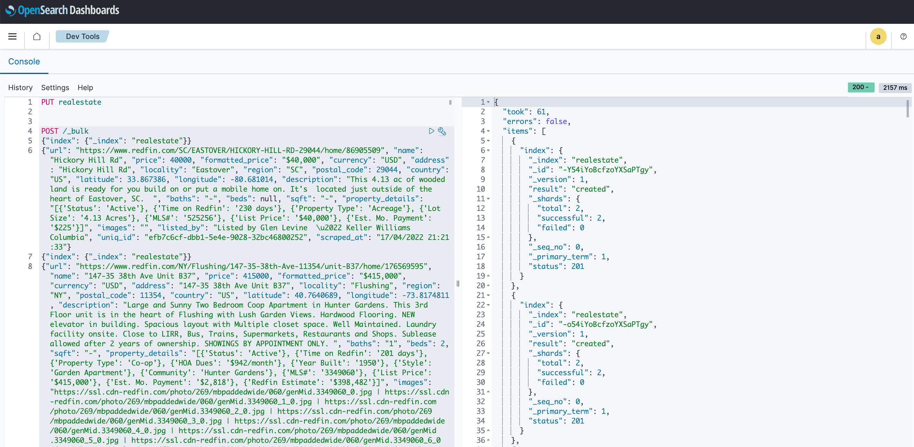Screen dimensions: 914x447
Task: Click the response pane vertical scrollbar
Action: [907, 109]
